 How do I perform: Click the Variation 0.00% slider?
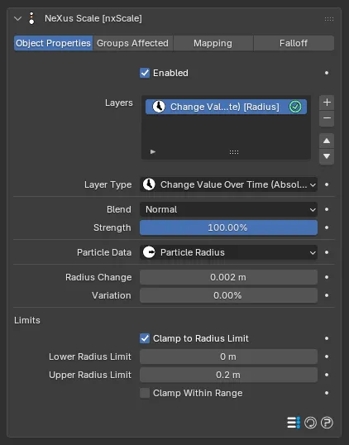pyautogui.click(x=228, y=295)
